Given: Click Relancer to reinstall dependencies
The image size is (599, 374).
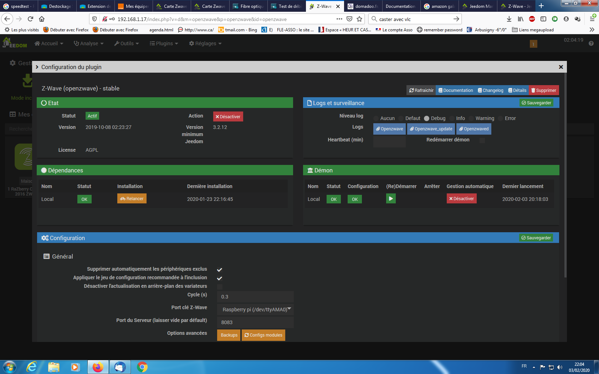Looking at the screenshot, I should 132,198.
